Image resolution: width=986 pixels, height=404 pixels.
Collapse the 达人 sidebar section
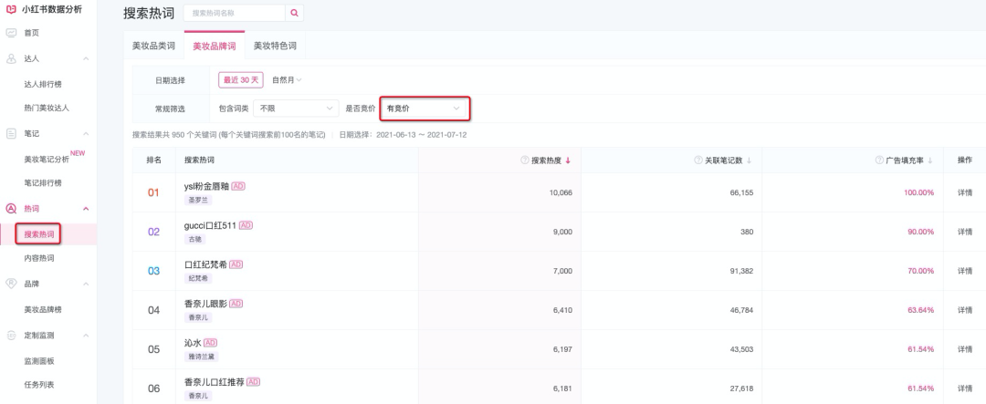[86, 58]
